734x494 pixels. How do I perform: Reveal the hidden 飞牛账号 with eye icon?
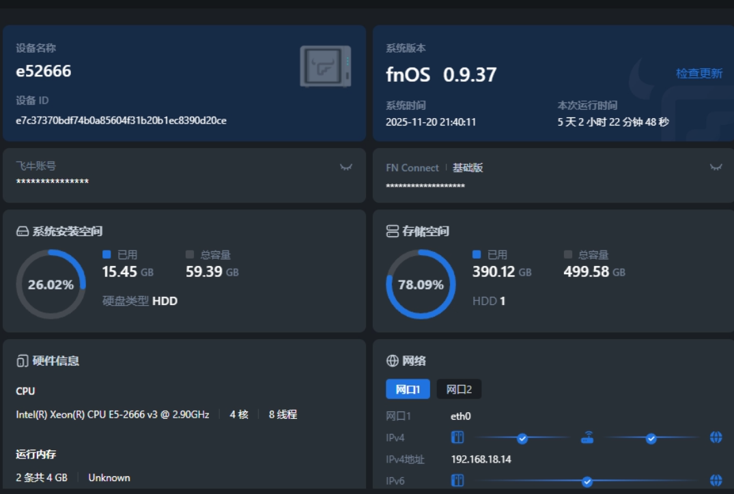346,167
